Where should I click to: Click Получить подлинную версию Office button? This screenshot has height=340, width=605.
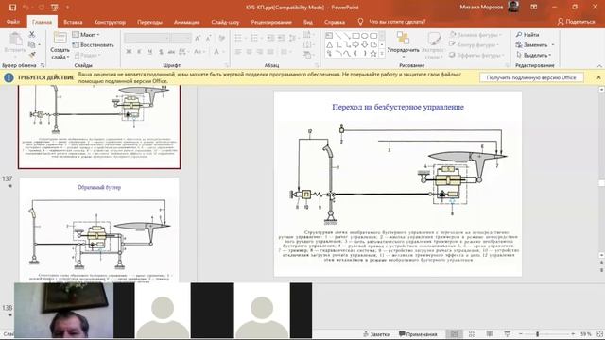(531, 77)
